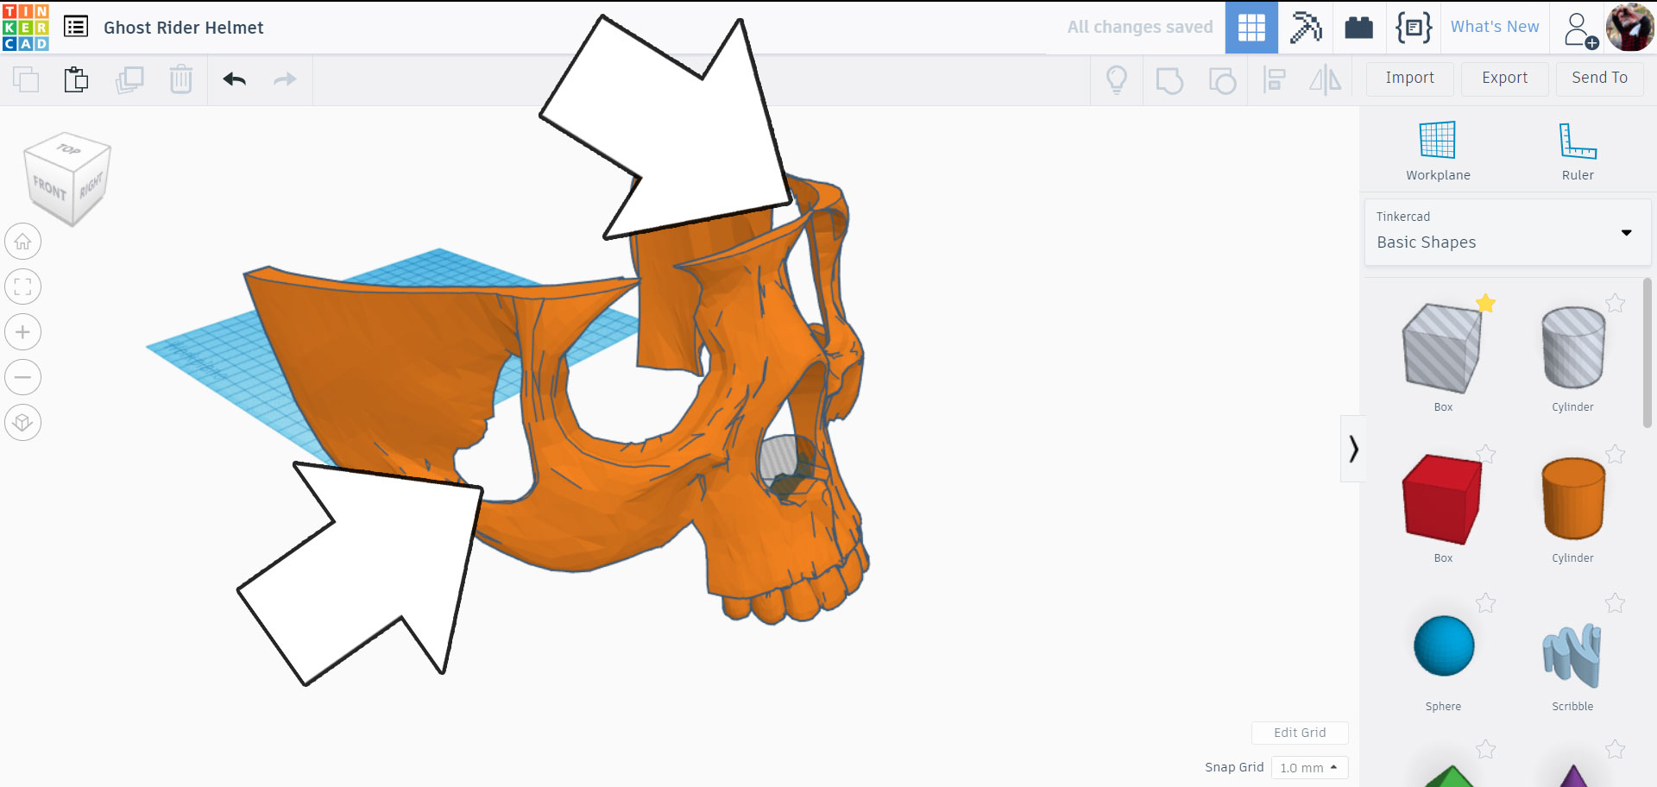
Task: Click the Home view button
Action: pos(23,242)
